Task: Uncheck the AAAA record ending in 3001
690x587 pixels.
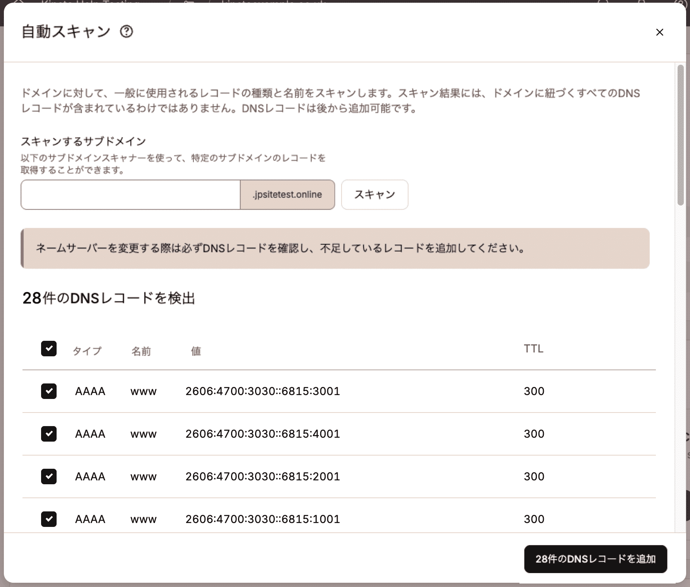Action: click(49, 391)
